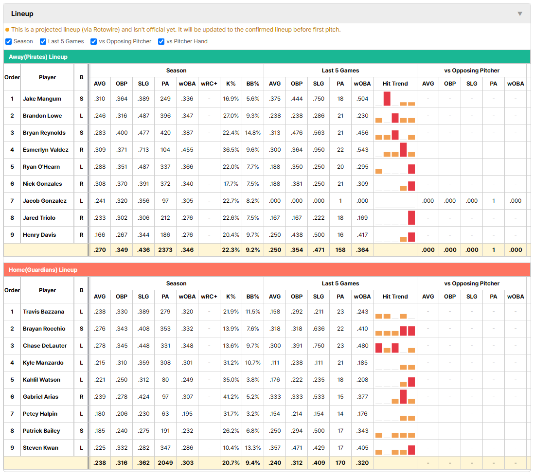534x475 pixels.
Task: Click Esmerlyn Valdez's hit trend chart
Action: coord(395,150)
